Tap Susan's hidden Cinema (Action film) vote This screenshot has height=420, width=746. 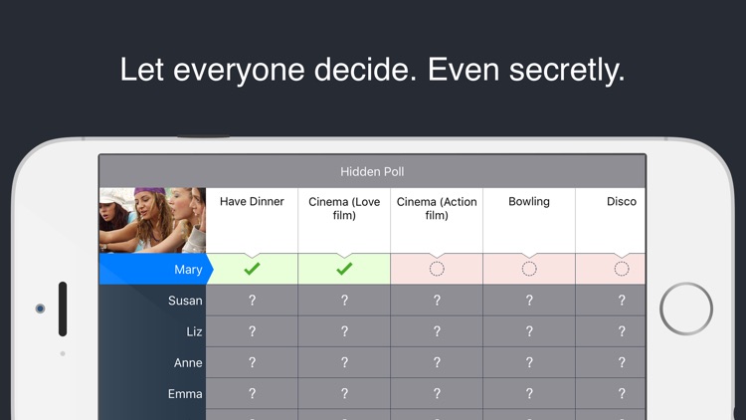coord(437,301)
